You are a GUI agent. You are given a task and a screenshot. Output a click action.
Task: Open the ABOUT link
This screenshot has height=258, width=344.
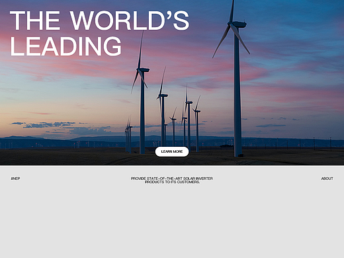coord(327,179)
